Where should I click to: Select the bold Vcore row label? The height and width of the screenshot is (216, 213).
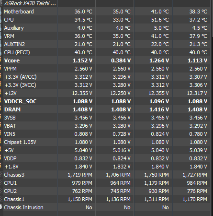(x=12, y=60)
